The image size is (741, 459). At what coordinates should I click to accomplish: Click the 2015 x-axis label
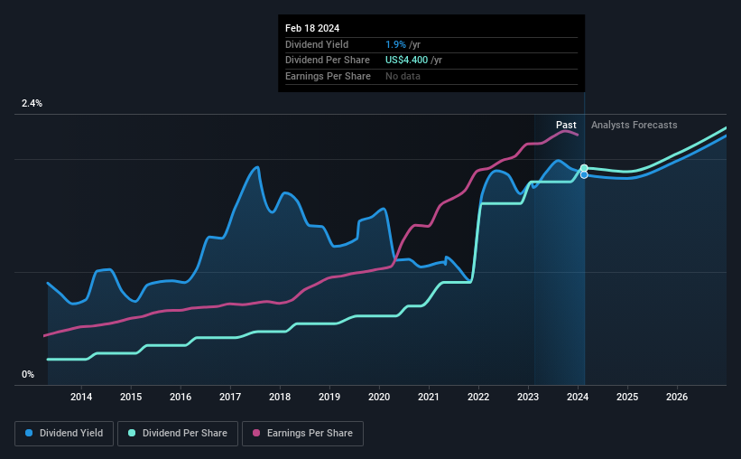click(131, 397)
